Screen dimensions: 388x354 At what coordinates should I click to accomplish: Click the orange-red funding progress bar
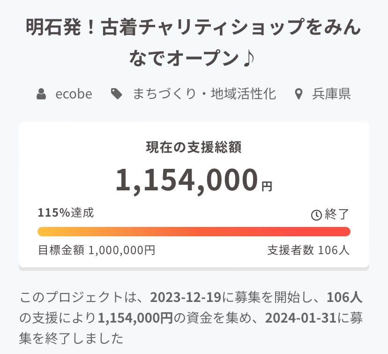pyautogui.click(x=194, y=232)
